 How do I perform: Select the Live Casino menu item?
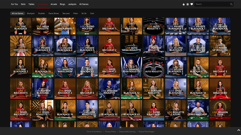(42, 4)
